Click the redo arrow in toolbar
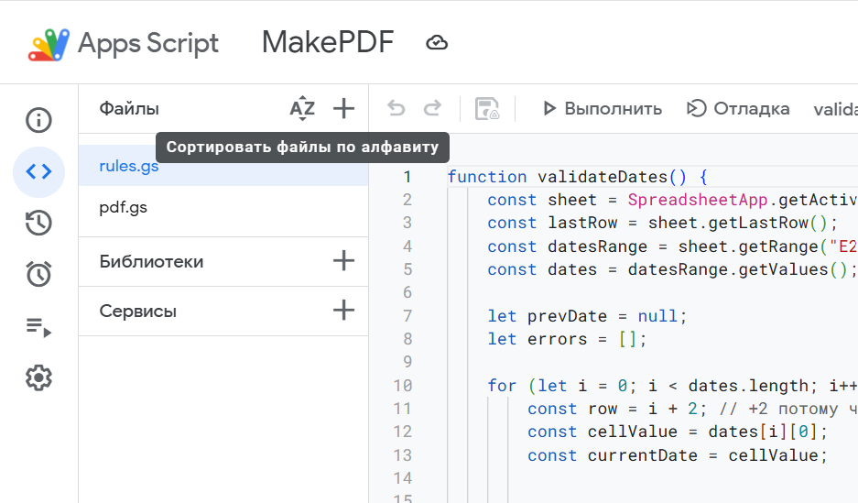The height and width of the screenshot is (503, 858). coord(432,109)
